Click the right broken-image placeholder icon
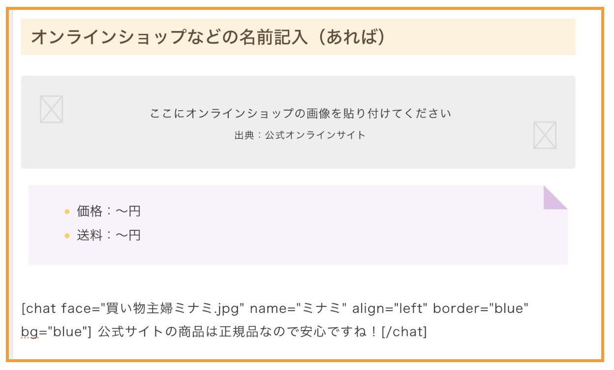 [545, 135]
